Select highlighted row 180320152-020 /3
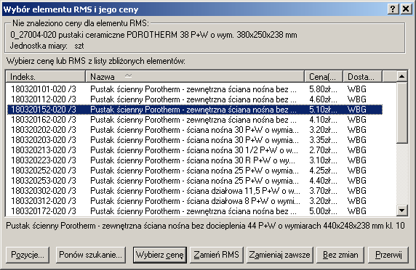The height and width of the screenshot is (270, 416). (195, 110)
